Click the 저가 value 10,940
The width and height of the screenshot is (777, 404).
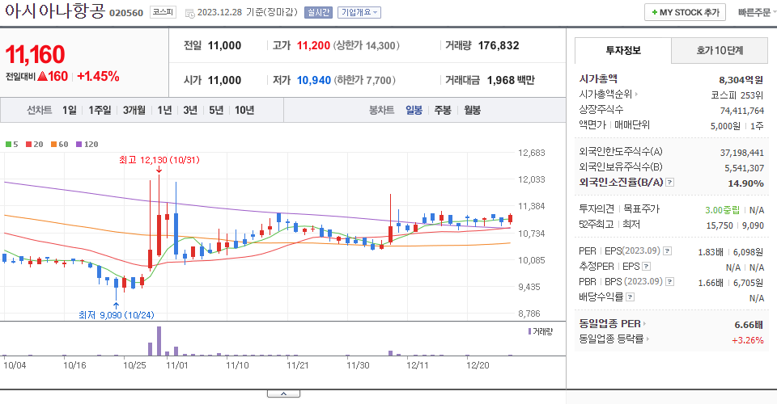(314, 80)
